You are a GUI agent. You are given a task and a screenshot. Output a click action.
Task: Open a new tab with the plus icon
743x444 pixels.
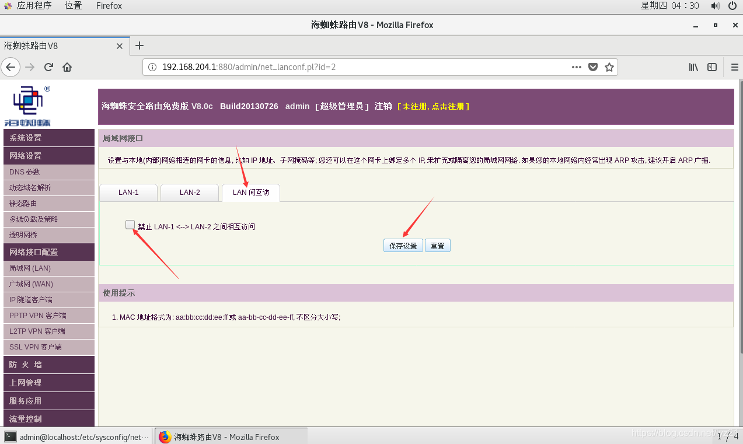tap(139, 46)
